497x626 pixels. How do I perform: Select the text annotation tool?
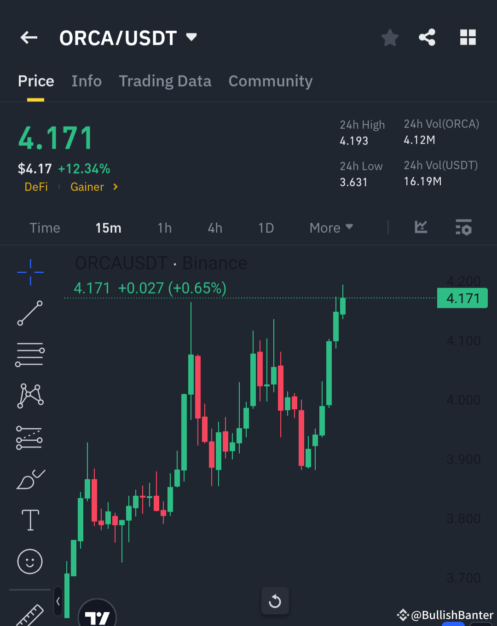coord(29,520)
